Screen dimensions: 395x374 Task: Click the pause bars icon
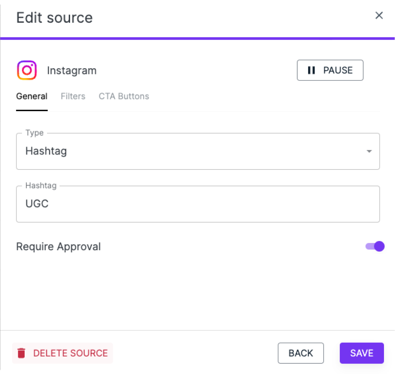(x=311, y=70)
